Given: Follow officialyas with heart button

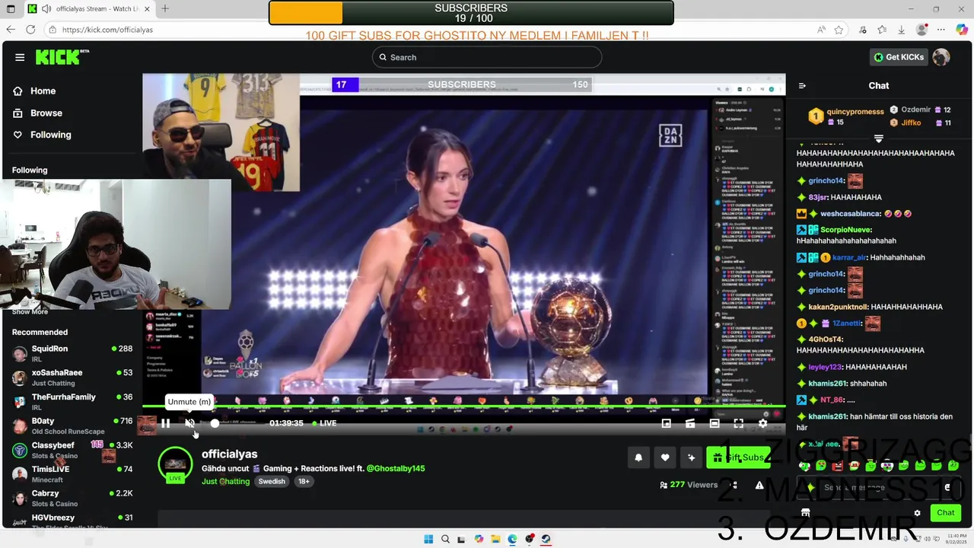Looking at the screenshot, I should coord(665,457).
